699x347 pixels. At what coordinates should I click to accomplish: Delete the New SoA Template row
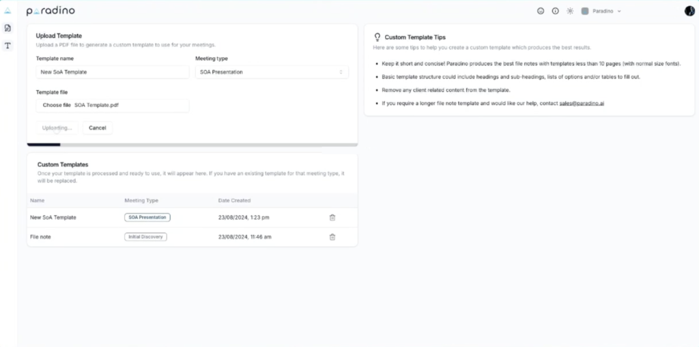[332, 217]
